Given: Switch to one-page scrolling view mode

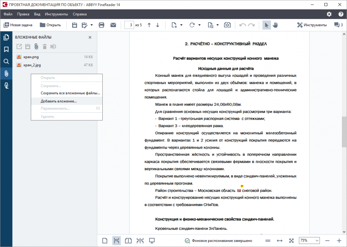Looking at the screenshot, I should coord(117,241).
